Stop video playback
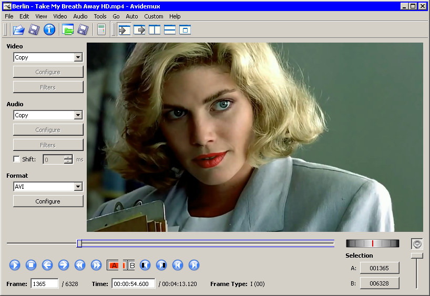This screenshot has width=430, height=296. (x=31, y=265)
